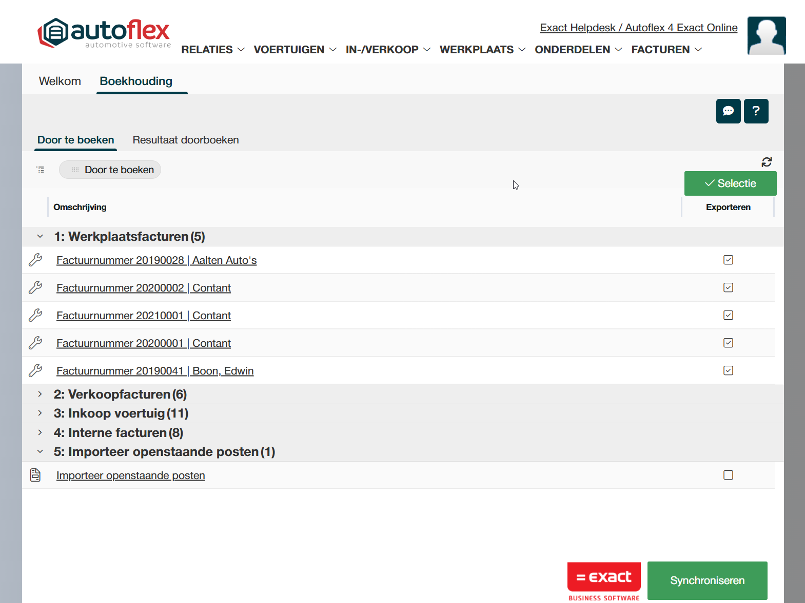This screenshot has height=603, width=805.
Task: Click document icon beside Importeer openstaande posten
Action: point(35,475)
